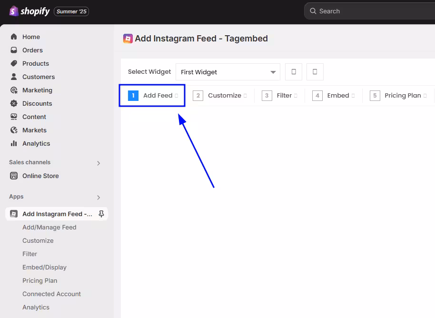Open Content section
Image resolution: width=435 pixels, height=318 pixels.
pyautogui.click(x=34, y=117)
